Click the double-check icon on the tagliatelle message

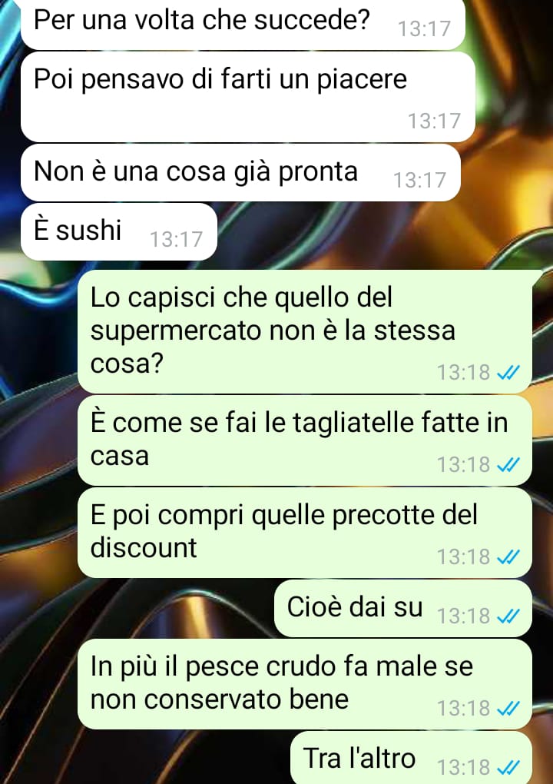(x=508, y=465)
